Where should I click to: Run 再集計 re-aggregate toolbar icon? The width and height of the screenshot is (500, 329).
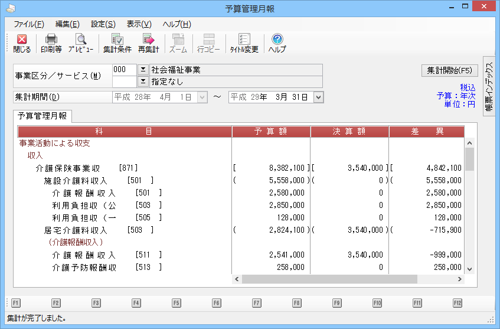pos(148,43)
